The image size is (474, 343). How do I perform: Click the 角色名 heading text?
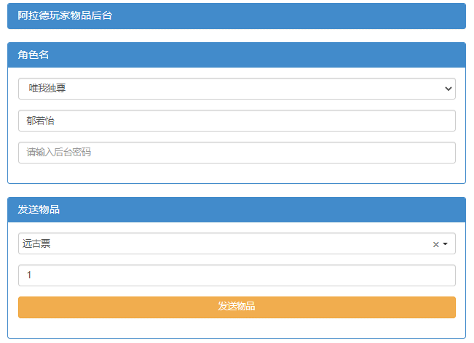[33, 55]
